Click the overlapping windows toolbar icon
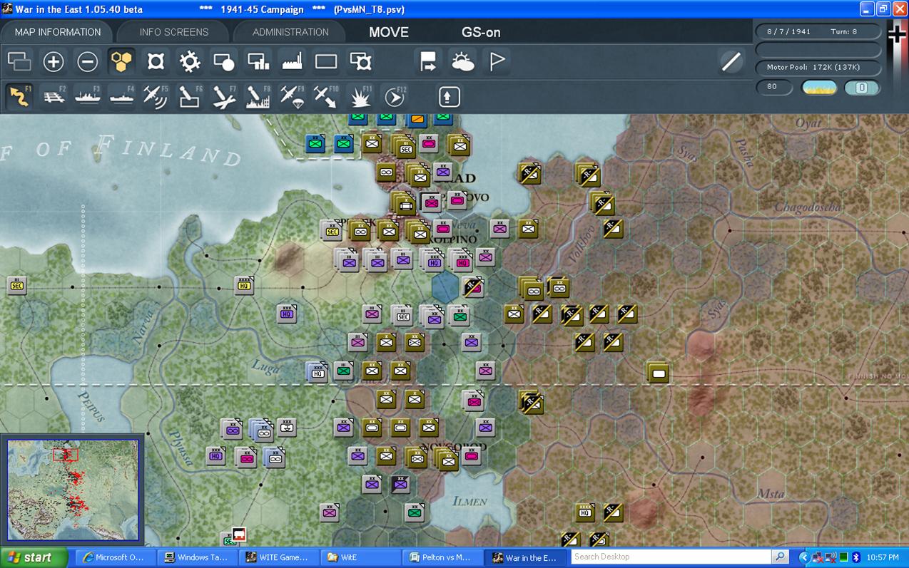Screen dimensions: 909x568 (x=19, y=62)
